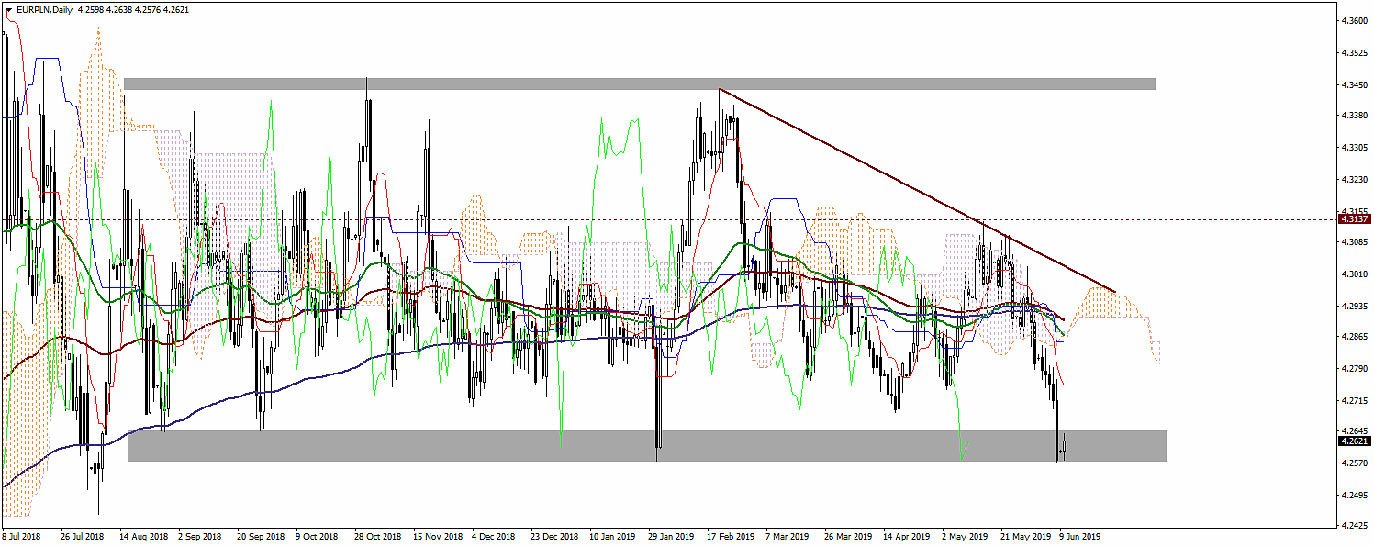Click the 20 Sep 2018 date label

(x=260, y=535)
